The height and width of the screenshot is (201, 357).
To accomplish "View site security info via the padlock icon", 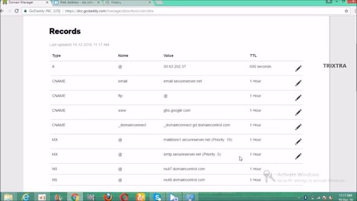I will 25,11.
